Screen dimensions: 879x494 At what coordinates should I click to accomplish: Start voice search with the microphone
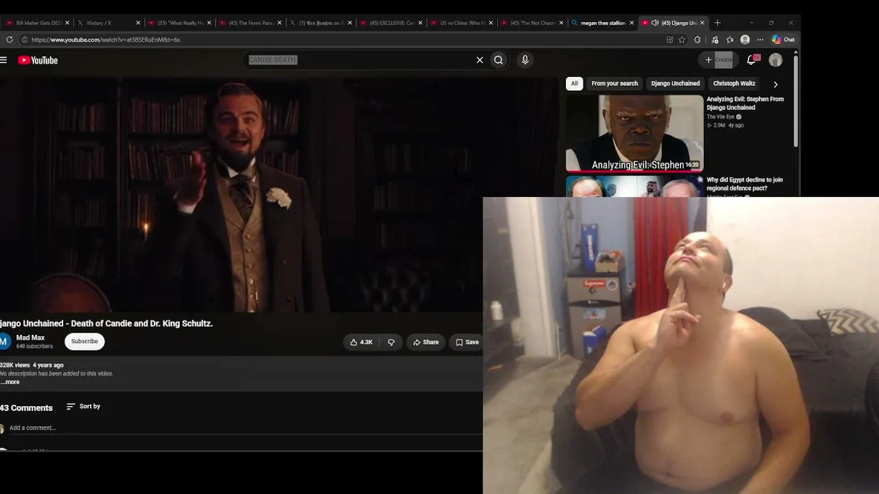tap(525, 60)
